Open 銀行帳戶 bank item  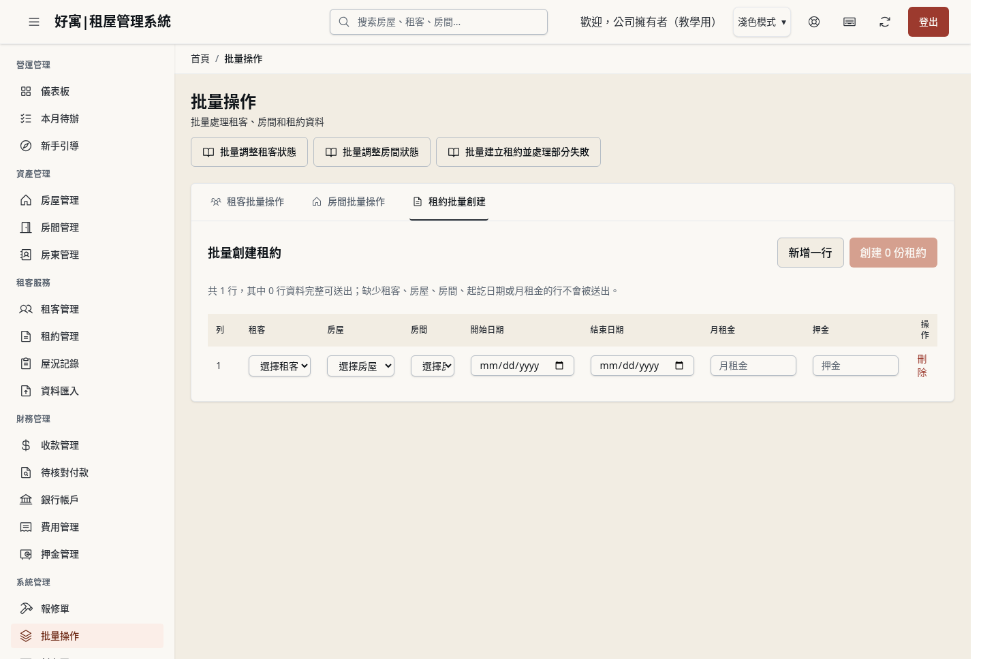point(87,500)
